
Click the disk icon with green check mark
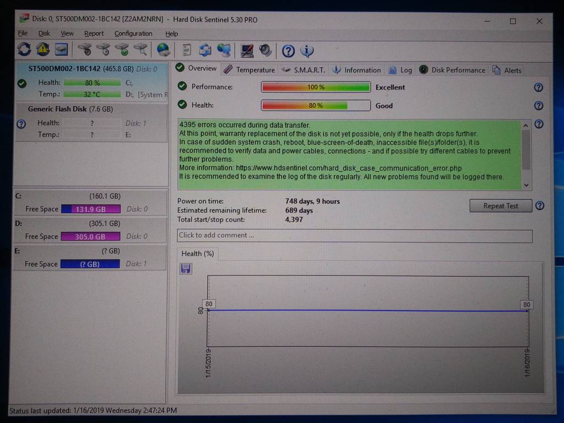(122, 50)
